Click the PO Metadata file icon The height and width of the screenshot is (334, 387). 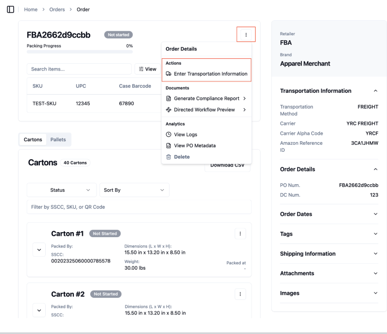pos(169,145)
